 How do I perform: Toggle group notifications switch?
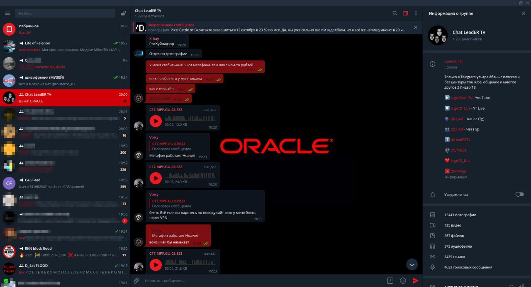pyautogui.click(x=519, y=194)
